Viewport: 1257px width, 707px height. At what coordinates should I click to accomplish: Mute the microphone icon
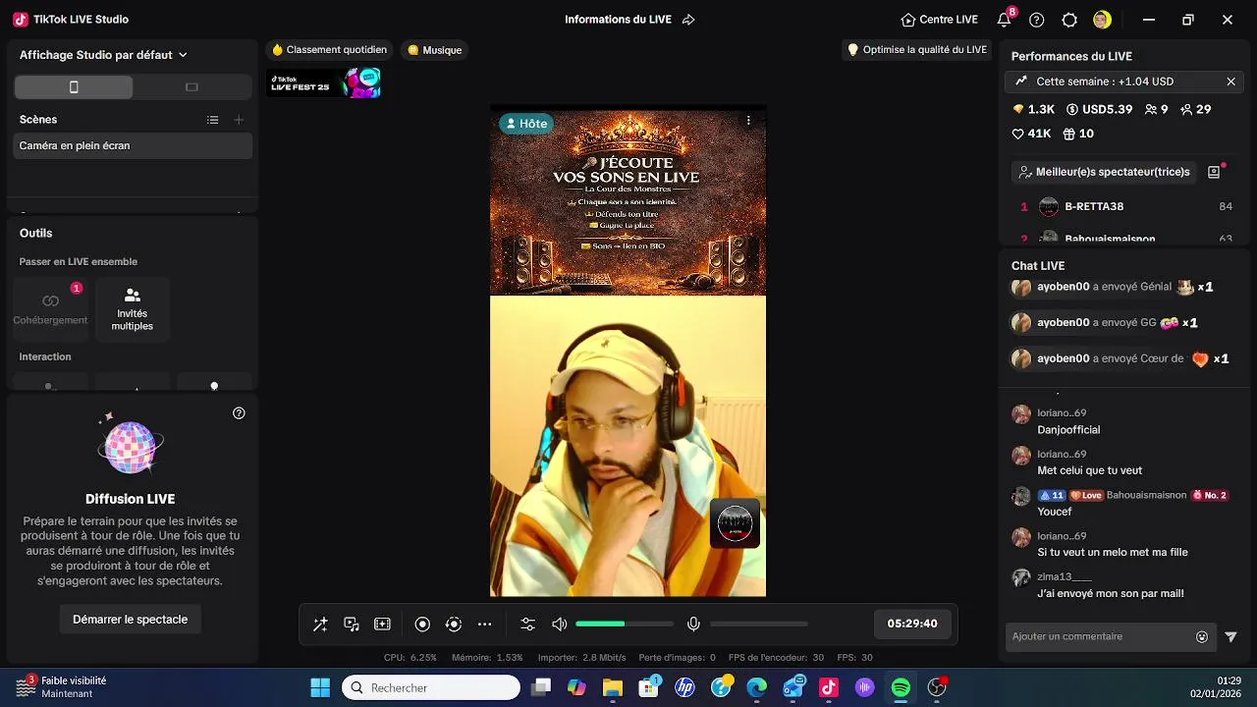693,625
